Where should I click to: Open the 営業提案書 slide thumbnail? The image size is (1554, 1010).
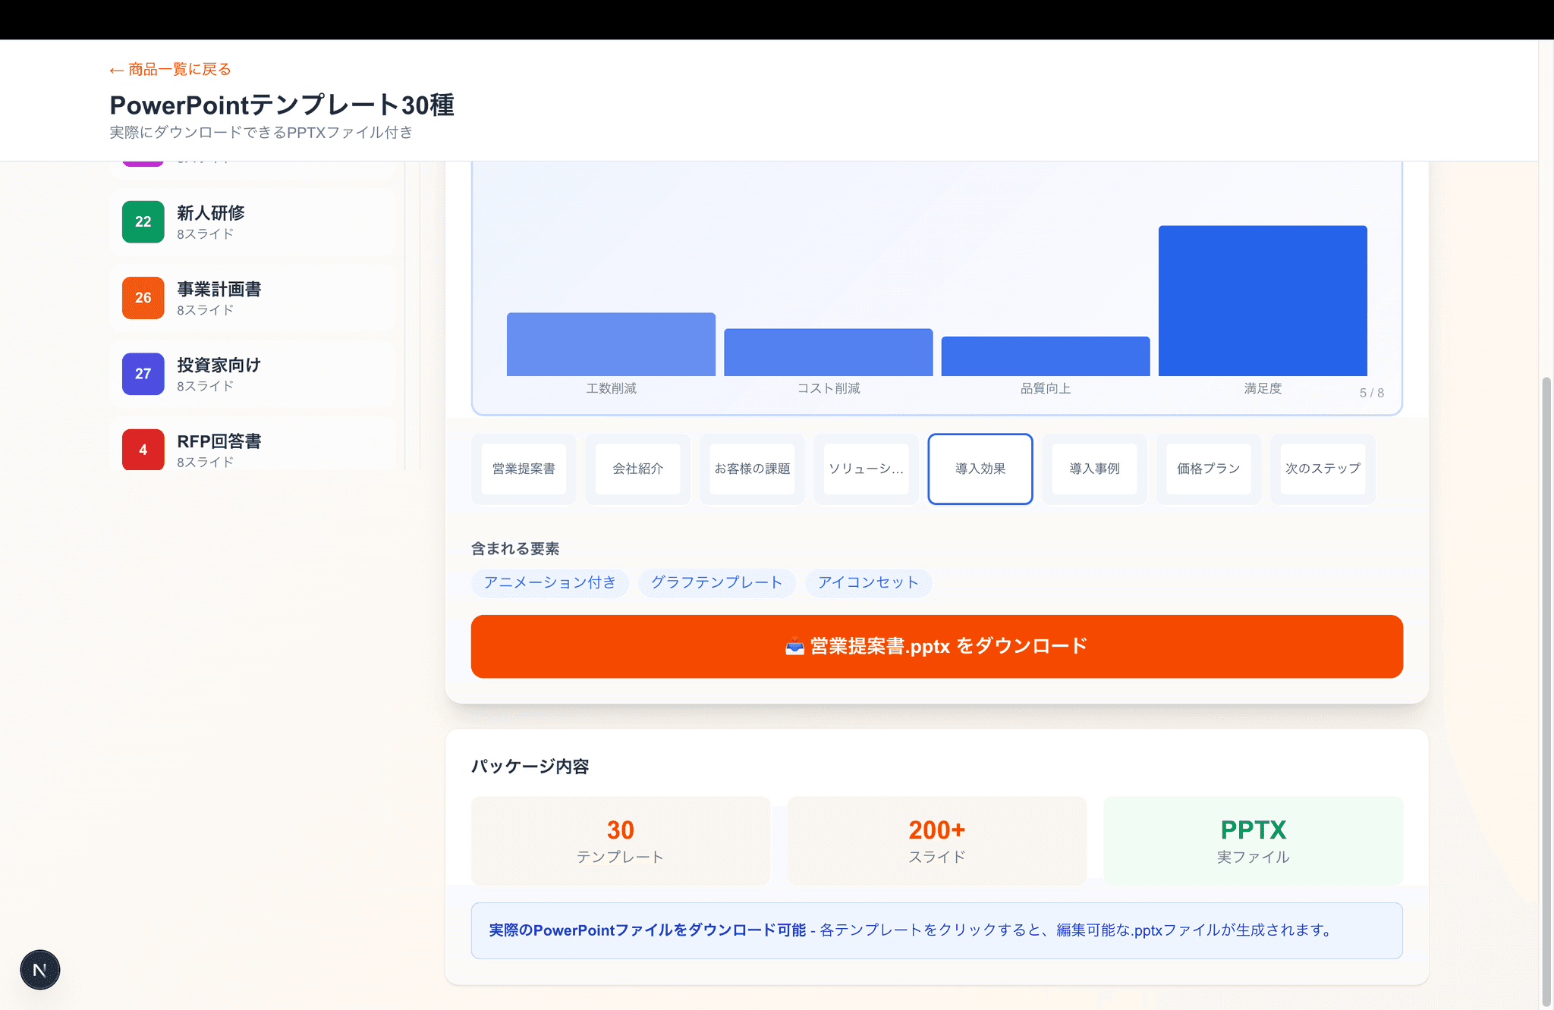tap(524, 469)
